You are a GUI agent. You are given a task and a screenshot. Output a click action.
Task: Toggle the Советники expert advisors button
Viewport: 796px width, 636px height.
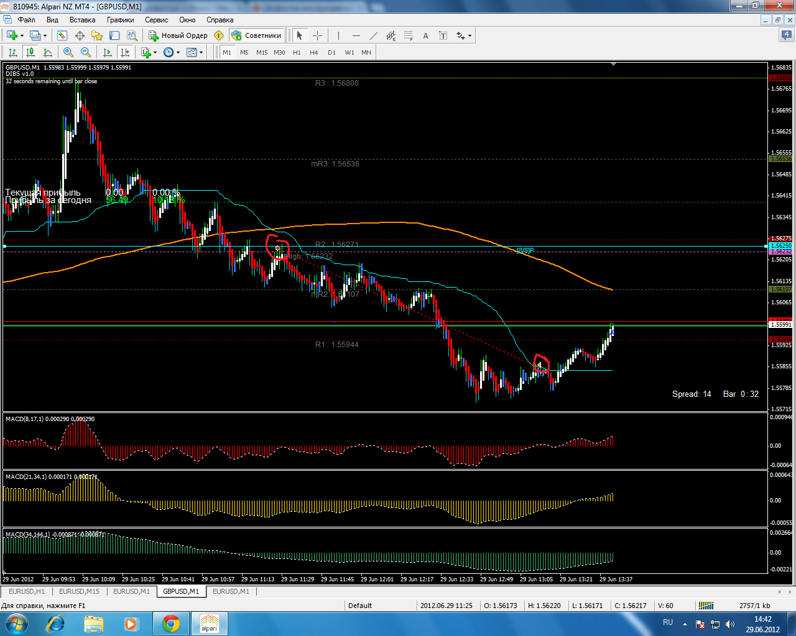[256, 35]
